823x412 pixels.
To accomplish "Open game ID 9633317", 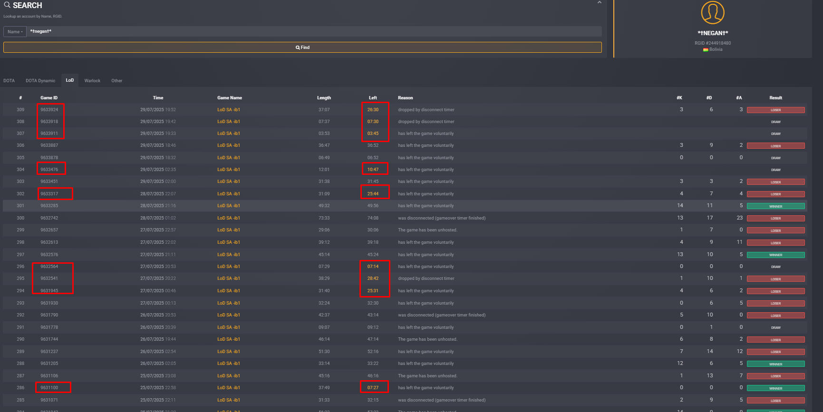I will 49,194.
